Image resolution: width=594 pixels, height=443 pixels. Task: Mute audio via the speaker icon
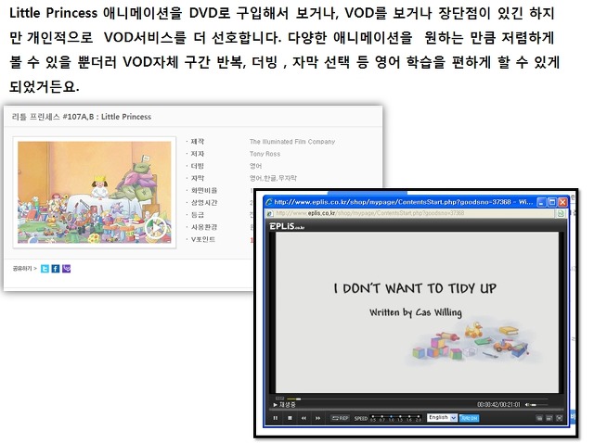pos(527,405)
